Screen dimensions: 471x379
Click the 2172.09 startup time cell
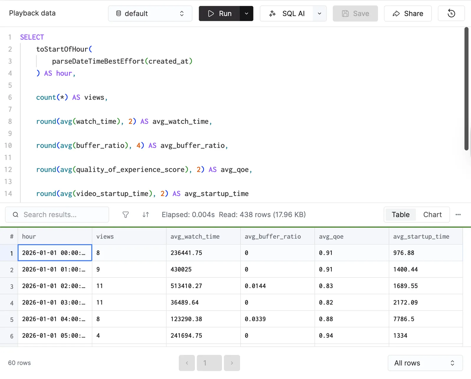click(426, 302)
